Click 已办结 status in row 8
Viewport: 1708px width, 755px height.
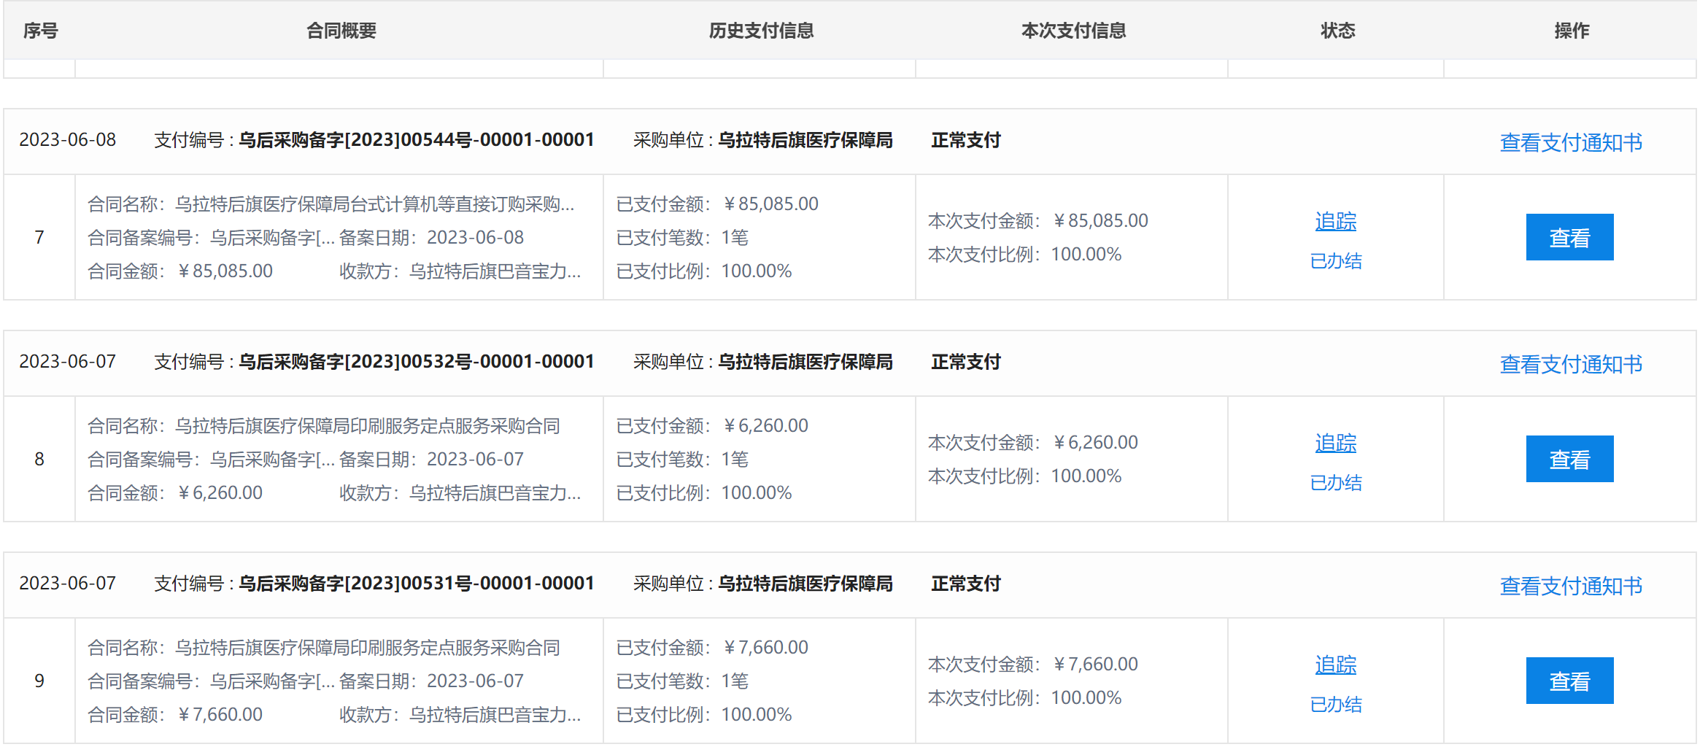point(1336,483)
